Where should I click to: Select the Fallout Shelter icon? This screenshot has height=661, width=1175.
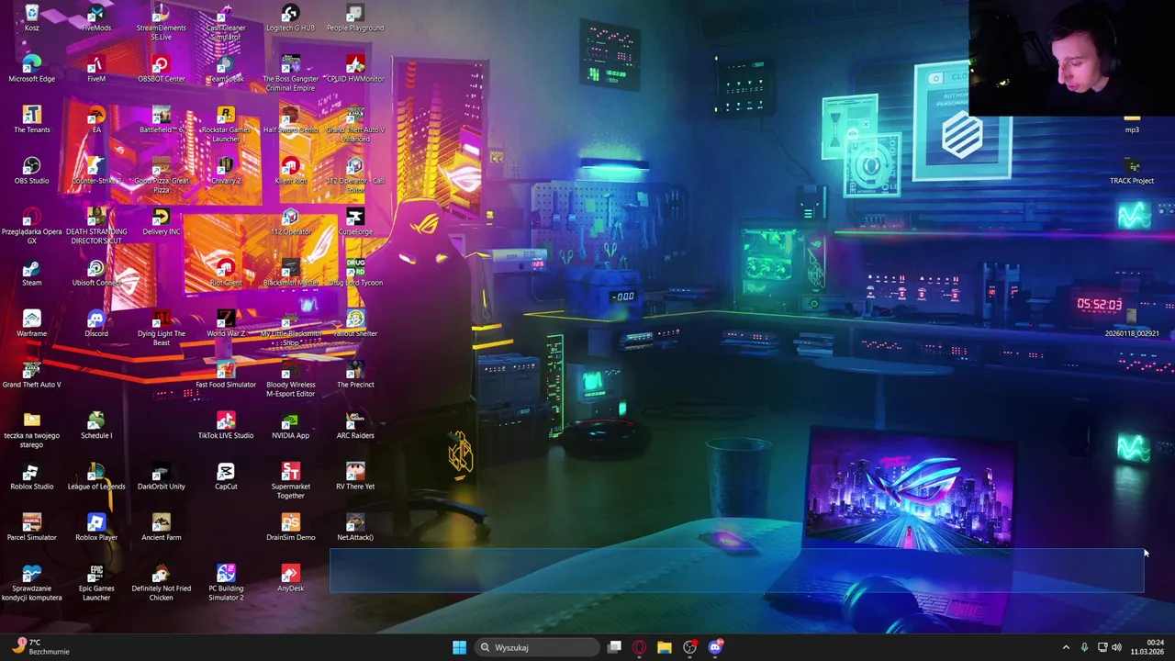(355, 324)
